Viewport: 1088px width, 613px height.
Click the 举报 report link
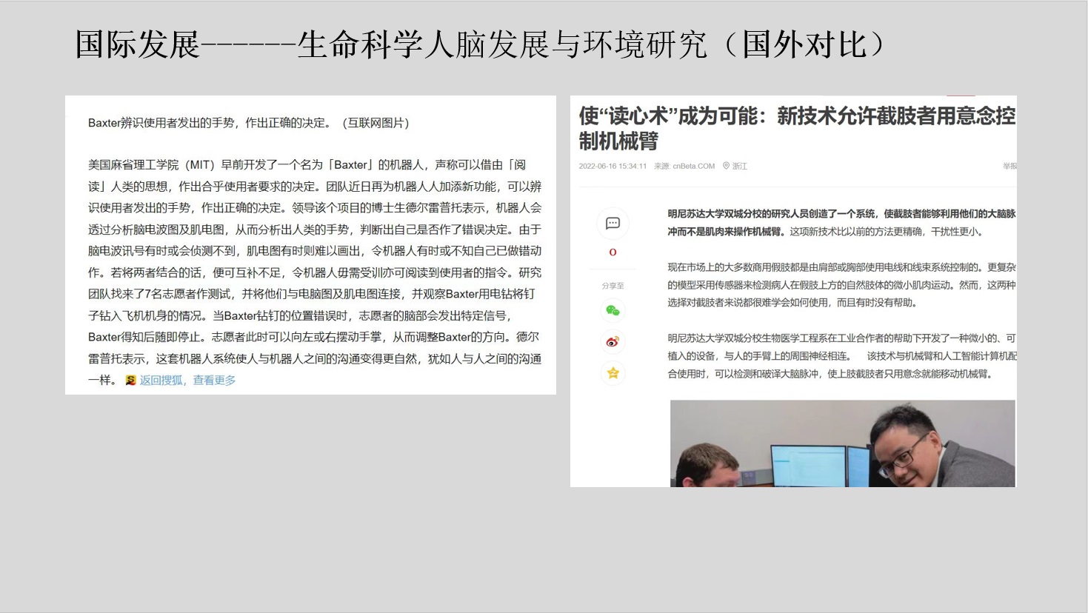[1009, 166]
